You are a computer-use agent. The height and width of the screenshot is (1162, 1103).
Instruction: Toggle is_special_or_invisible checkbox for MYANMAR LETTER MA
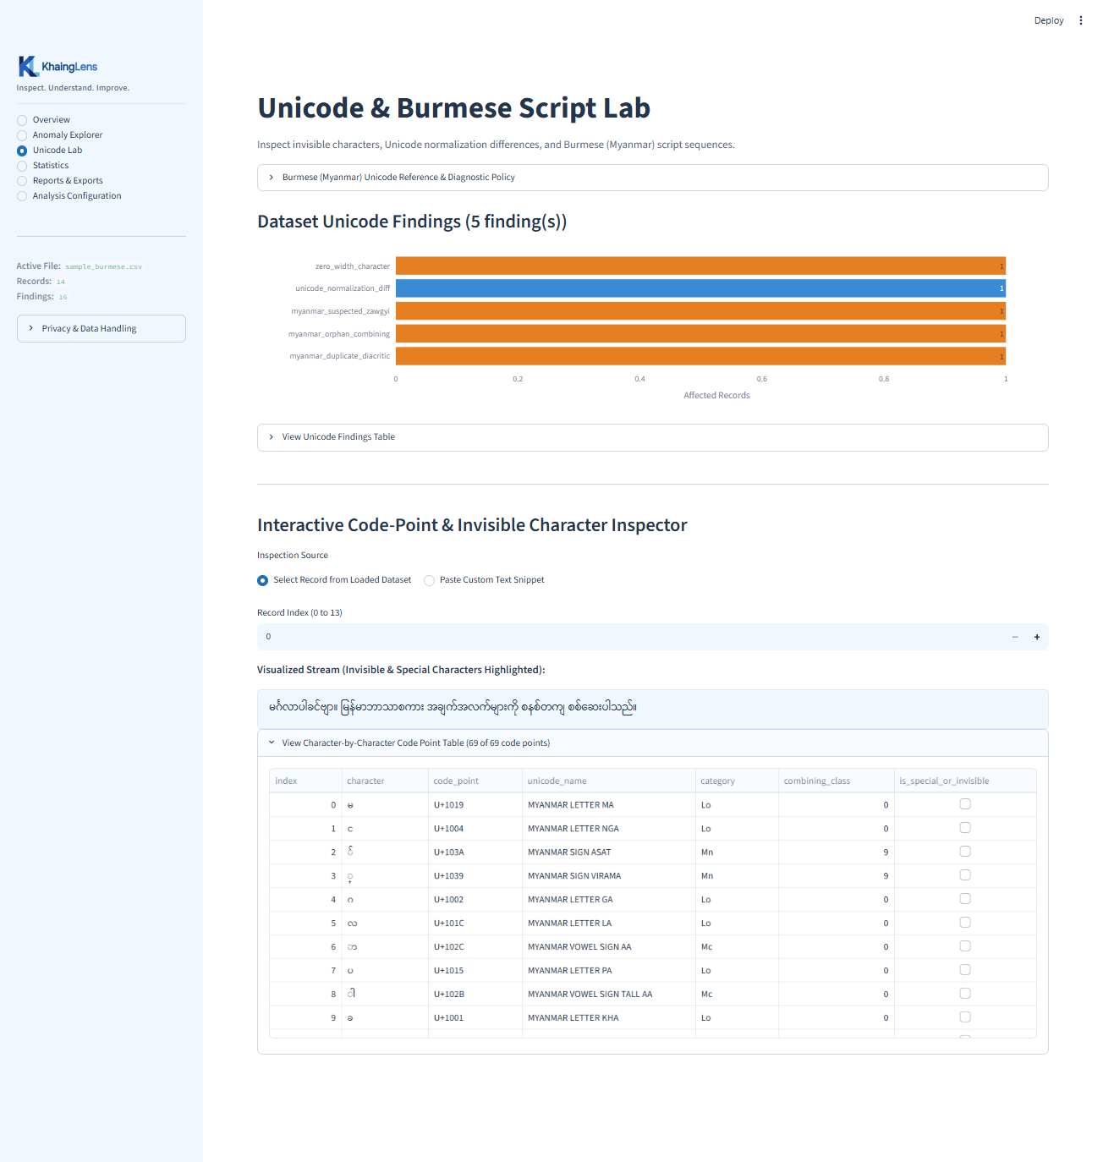point(965,804)
